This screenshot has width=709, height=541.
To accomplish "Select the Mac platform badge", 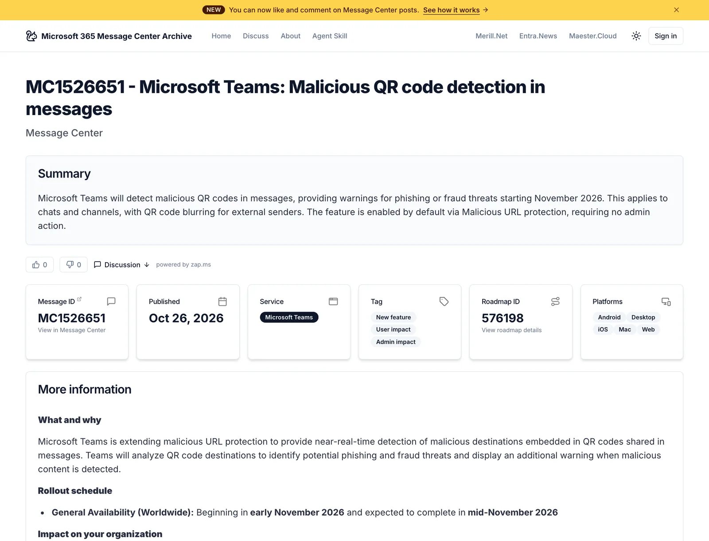I will tap(624, 329).
